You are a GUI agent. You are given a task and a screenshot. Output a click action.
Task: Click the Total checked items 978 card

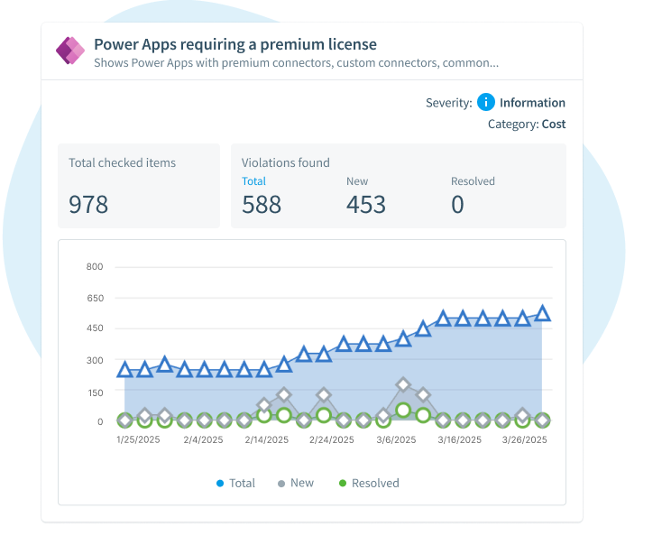[139, 186]
